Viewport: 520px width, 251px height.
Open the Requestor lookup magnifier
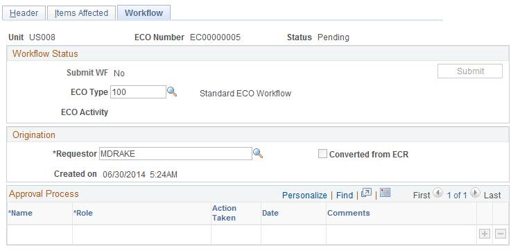pos(258,153)
